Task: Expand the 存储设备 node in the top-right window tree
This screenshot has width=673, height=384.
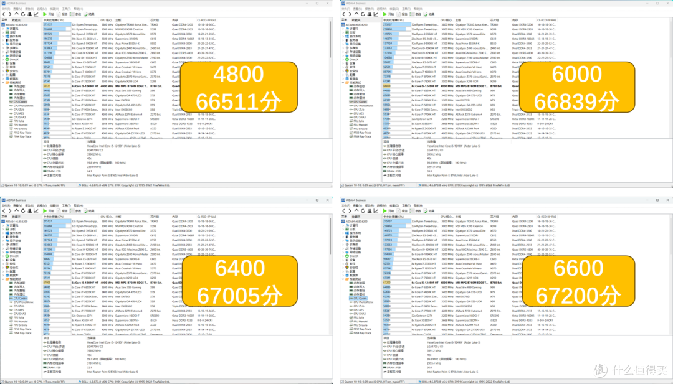Action: [x=343, y=52]
